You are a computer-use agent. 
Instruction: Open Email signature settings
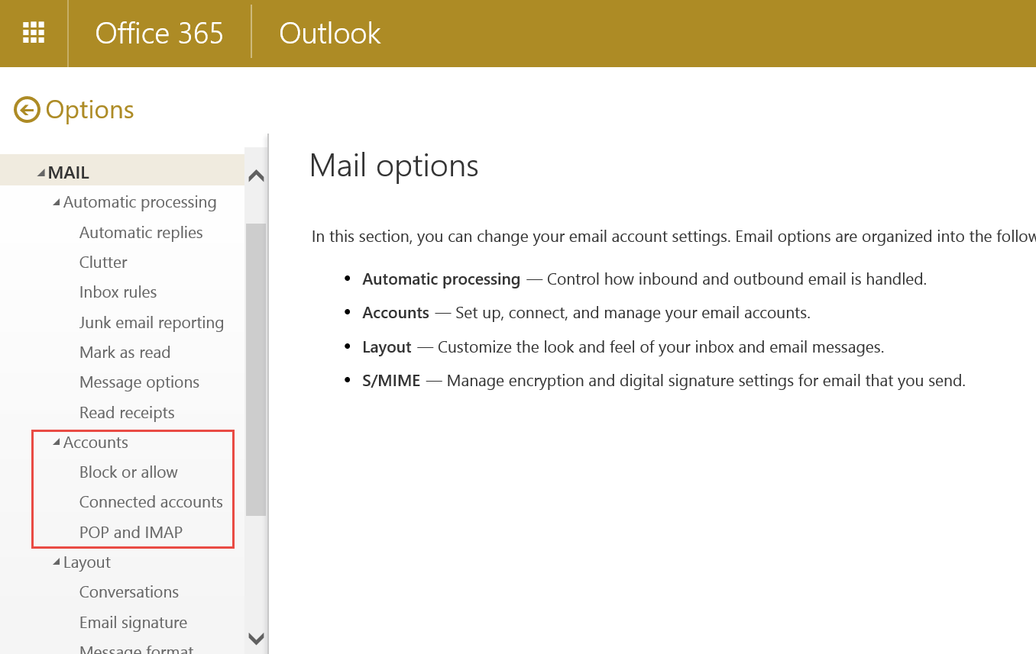(x=133, y=622)
